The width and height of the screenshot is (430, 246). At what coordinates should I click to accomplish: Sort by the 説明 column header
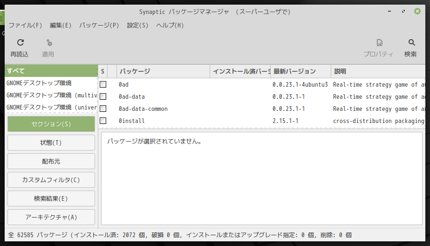[x=378, y=71]
